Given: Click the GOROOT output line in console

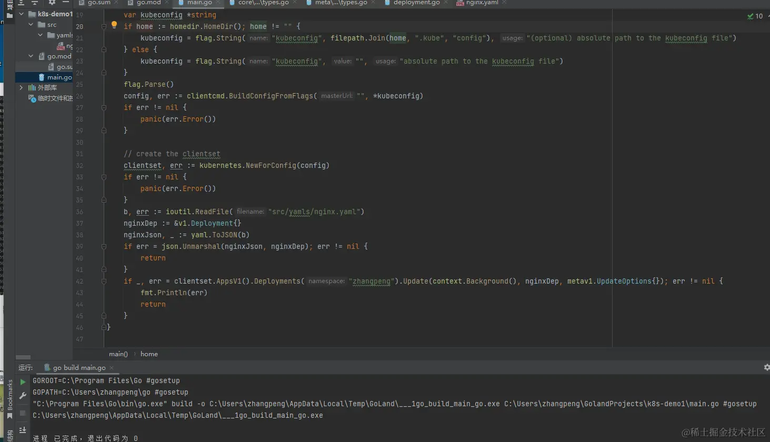Looking at the screenshot, I should pos(106,381).
